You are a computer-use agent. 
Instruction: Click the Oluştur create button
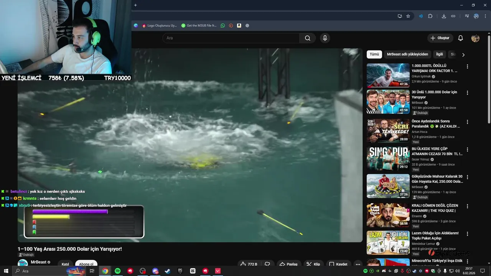click(440, 38)
